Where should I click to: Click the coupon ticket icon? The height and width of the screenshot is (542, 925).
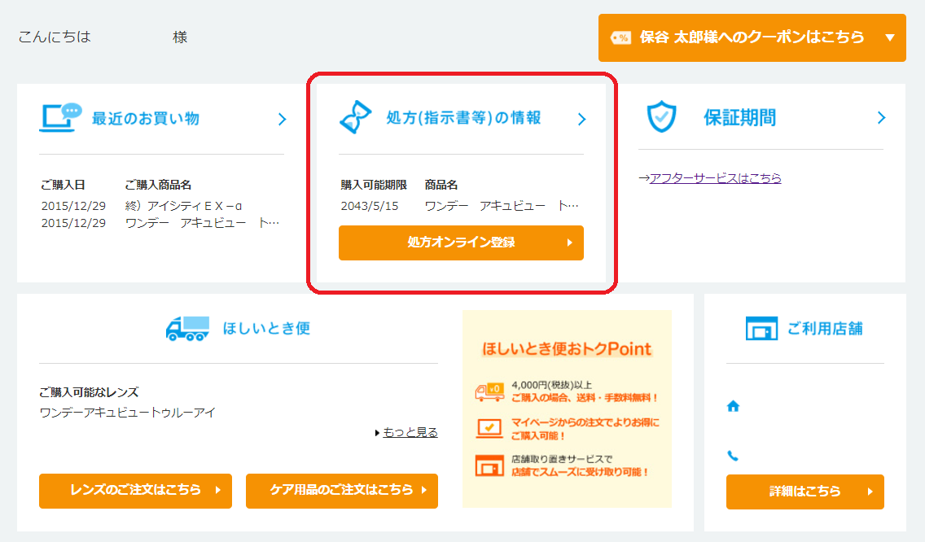(x=620, y=37)
